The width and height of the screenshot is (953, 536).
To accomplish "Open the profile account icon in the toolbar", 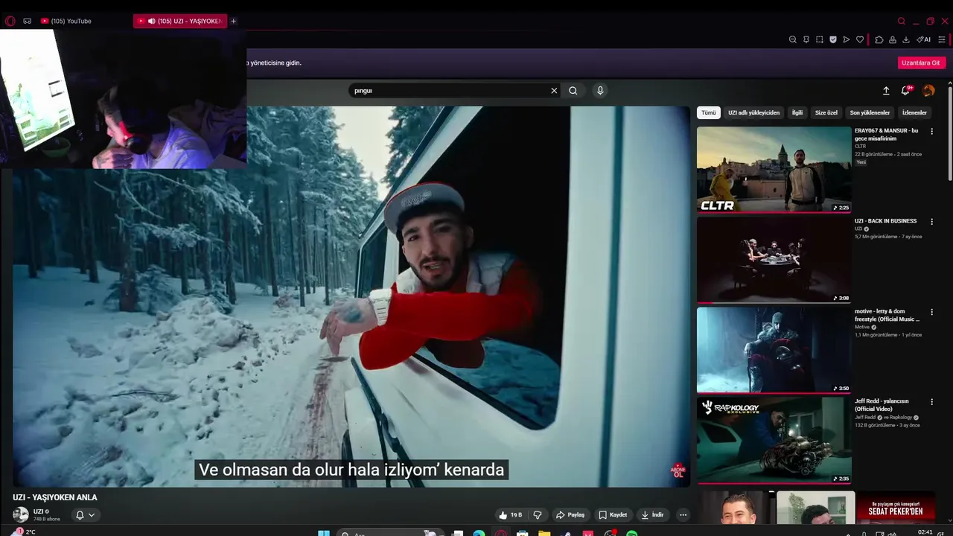I will click(x=893, y=39).
